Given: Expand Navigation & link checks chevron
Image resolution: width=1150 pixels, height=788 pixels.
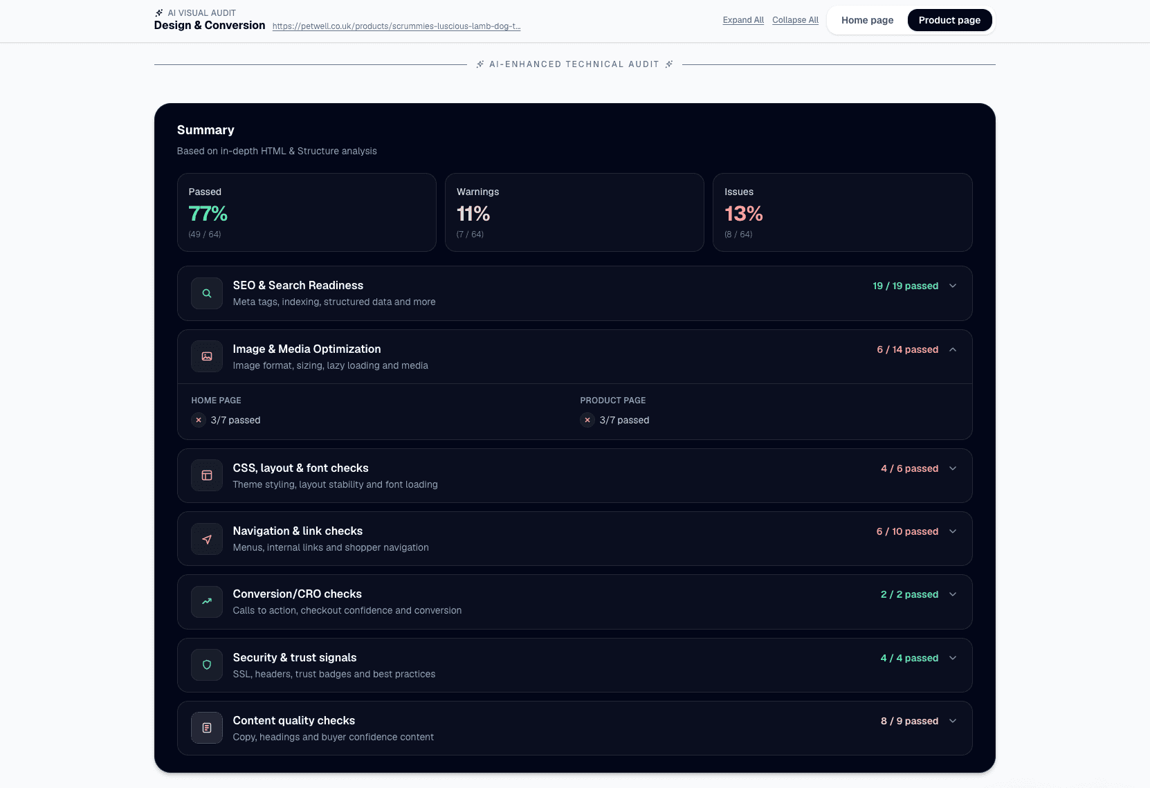Looking at the screenshot, I should 953,531.
